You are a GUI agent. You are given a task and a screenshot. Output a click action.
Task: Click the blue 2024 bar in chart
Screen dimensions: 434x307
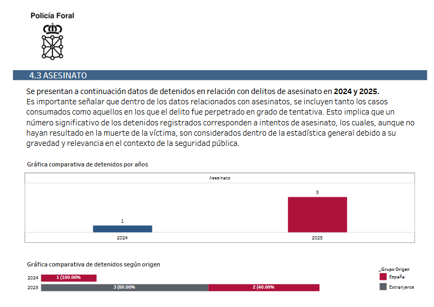(122, 229)
